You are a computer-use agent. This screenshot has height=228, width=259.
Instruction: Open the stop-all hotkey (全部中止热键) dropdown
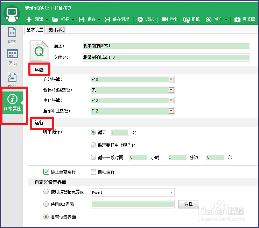[x=171, y=111]
